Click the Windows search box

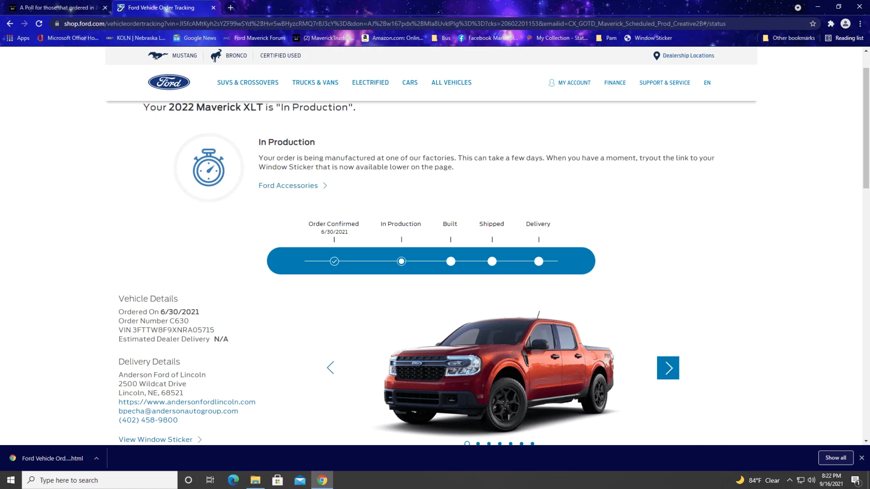(100, 480)
